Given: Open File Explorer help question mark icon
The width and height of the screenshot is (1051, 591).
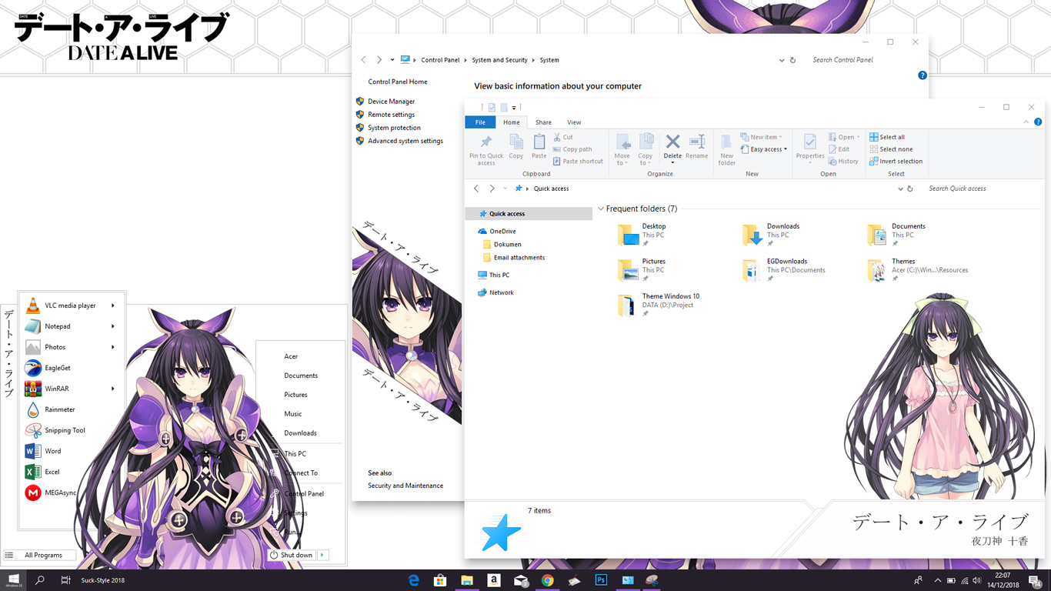Looking at the screenshot, I should pyautogui.click(x=1038, y=122).
